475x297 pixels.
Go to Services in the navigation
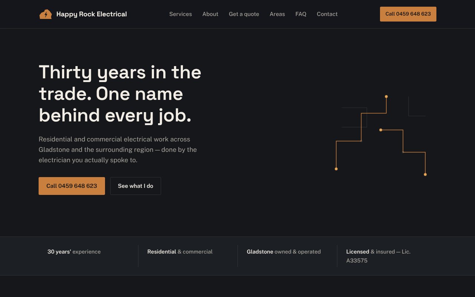[x=181, y=14]
